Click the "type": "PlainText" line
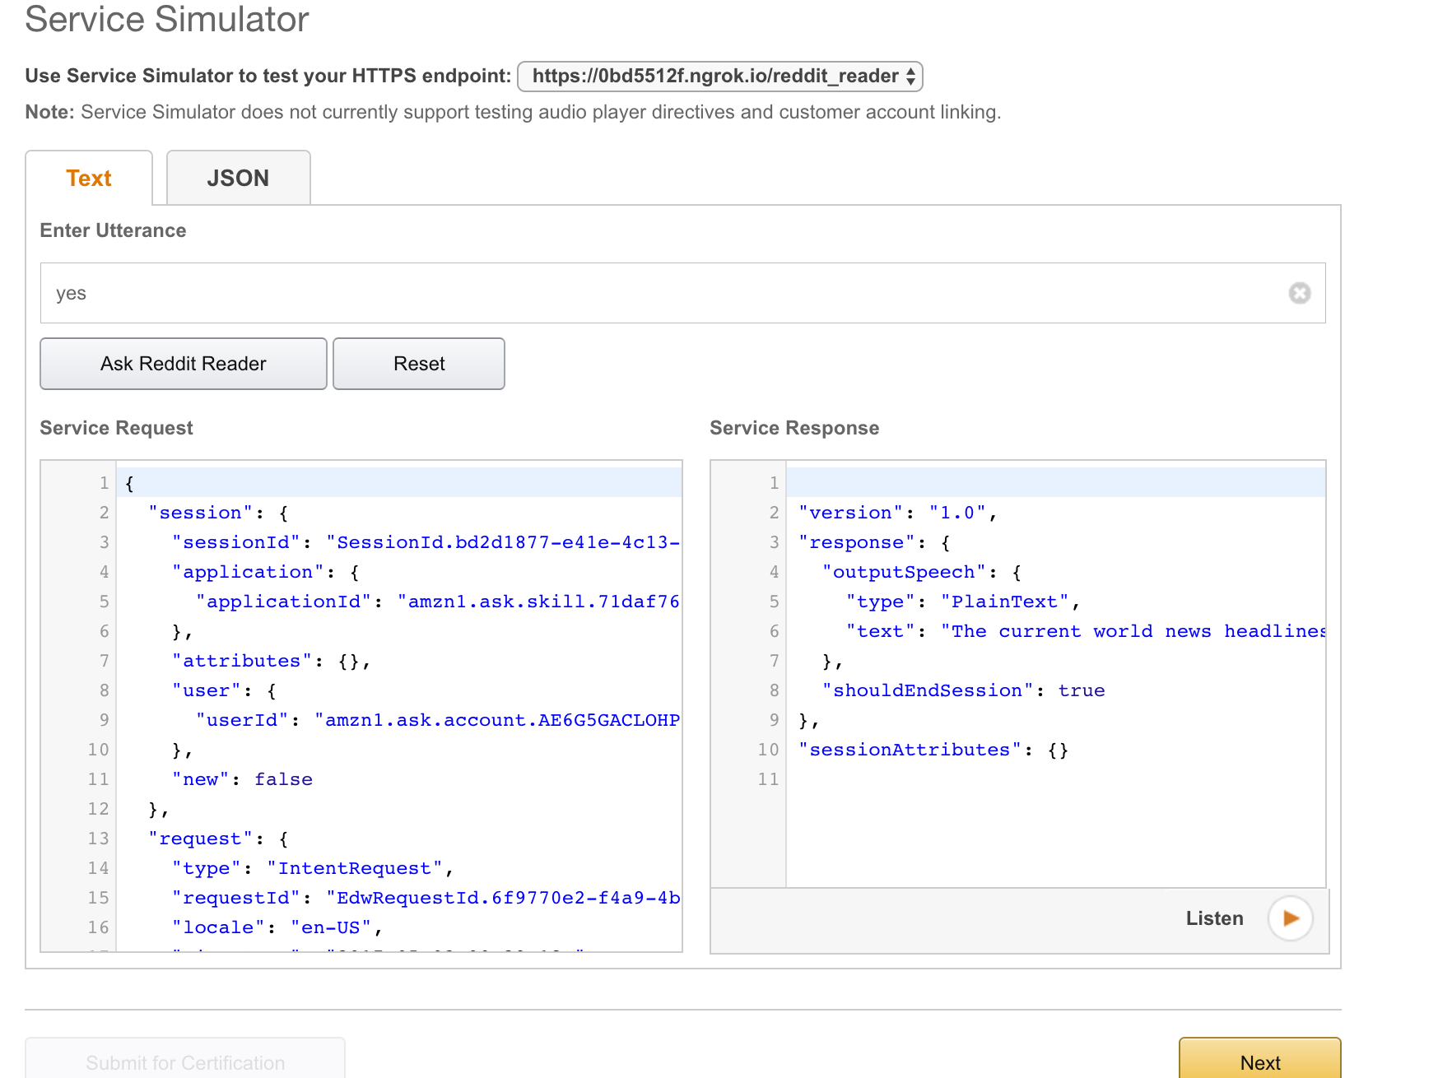Screen dimensions: 1452x1078 (963, 602)
